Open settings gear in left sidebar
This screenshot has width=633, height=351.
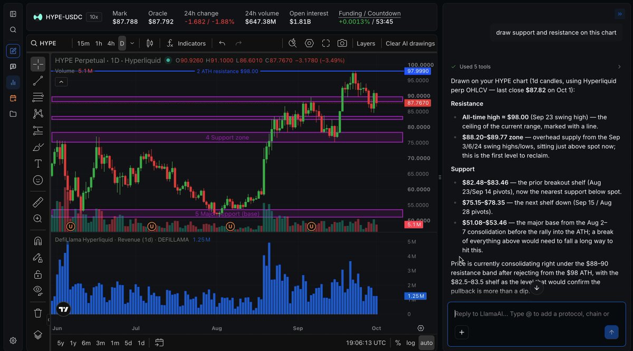point(13,340)
